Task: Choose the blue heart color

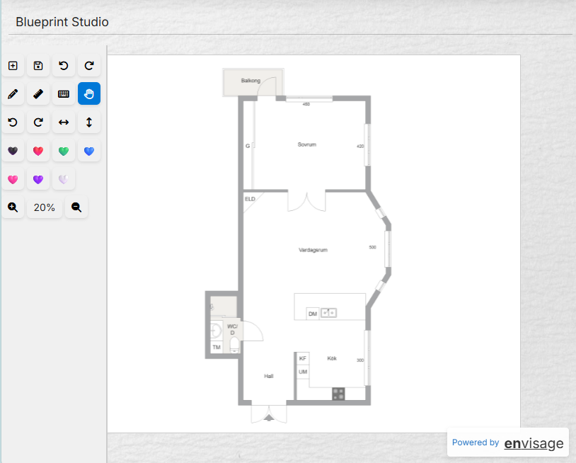Action: point(89,151)
